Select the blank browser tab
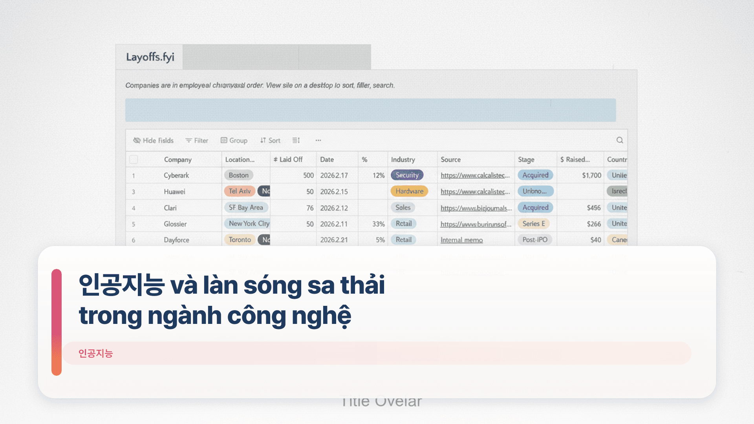The image size is (754, 424). (x=334, y=57)
